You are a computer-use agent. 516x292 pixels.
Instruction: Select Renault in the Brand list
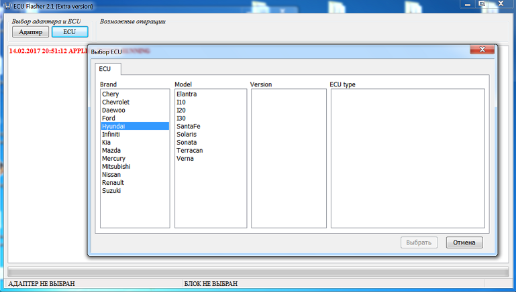point(135,183)
